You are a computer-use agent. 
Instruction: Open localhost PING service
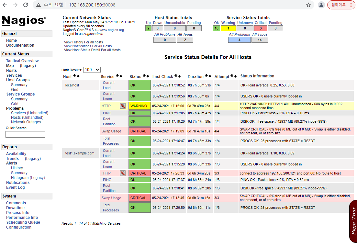pos(107,113)
